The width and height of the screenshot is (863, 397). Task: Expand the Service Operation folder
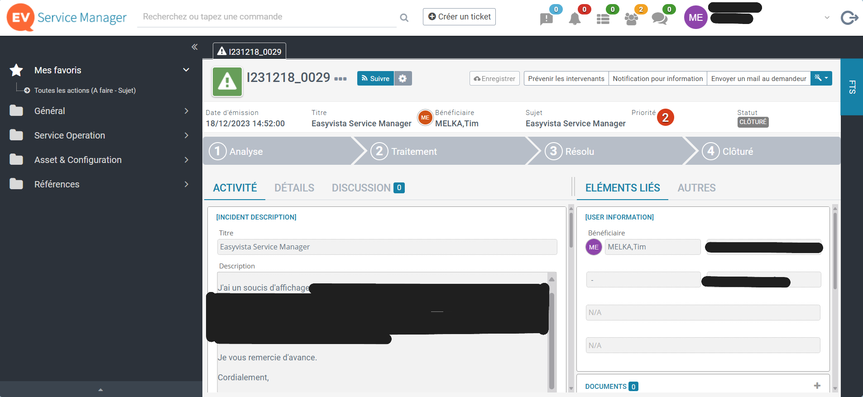(186, 135)
